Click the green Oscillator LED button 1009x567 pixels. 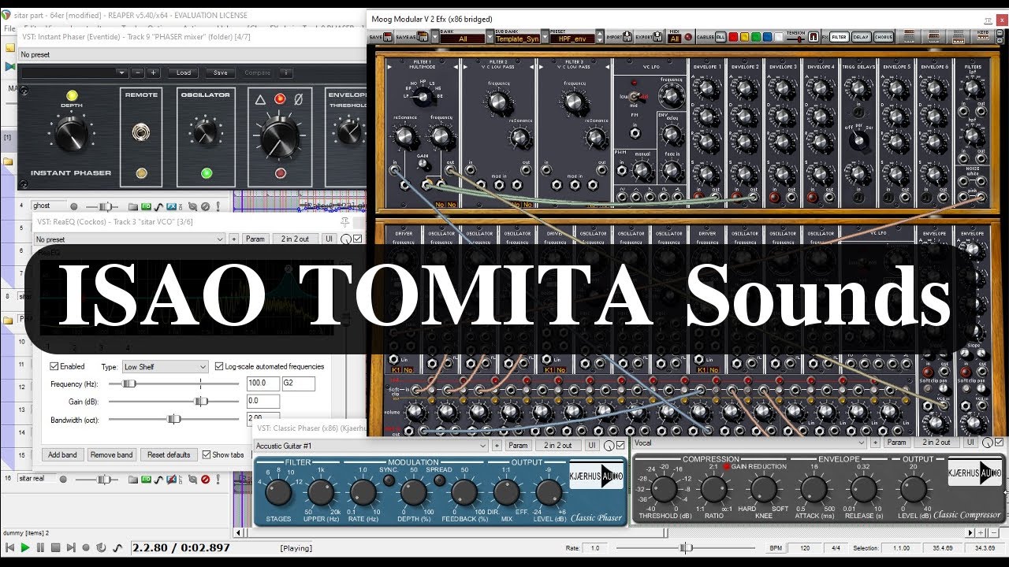[207, 173]
